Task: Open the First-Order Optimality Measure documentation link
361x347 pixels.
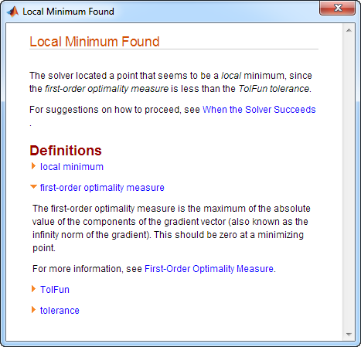Action: [209, 269]
